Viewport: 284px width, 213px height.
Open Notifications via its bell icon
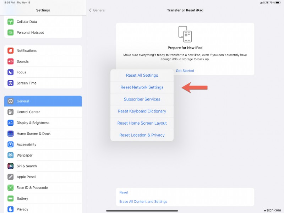click(x=11, y=50)
